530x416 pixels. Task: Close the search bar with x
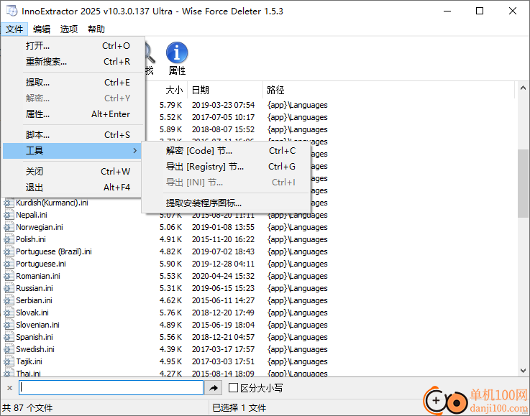click(x=9, y=388)
